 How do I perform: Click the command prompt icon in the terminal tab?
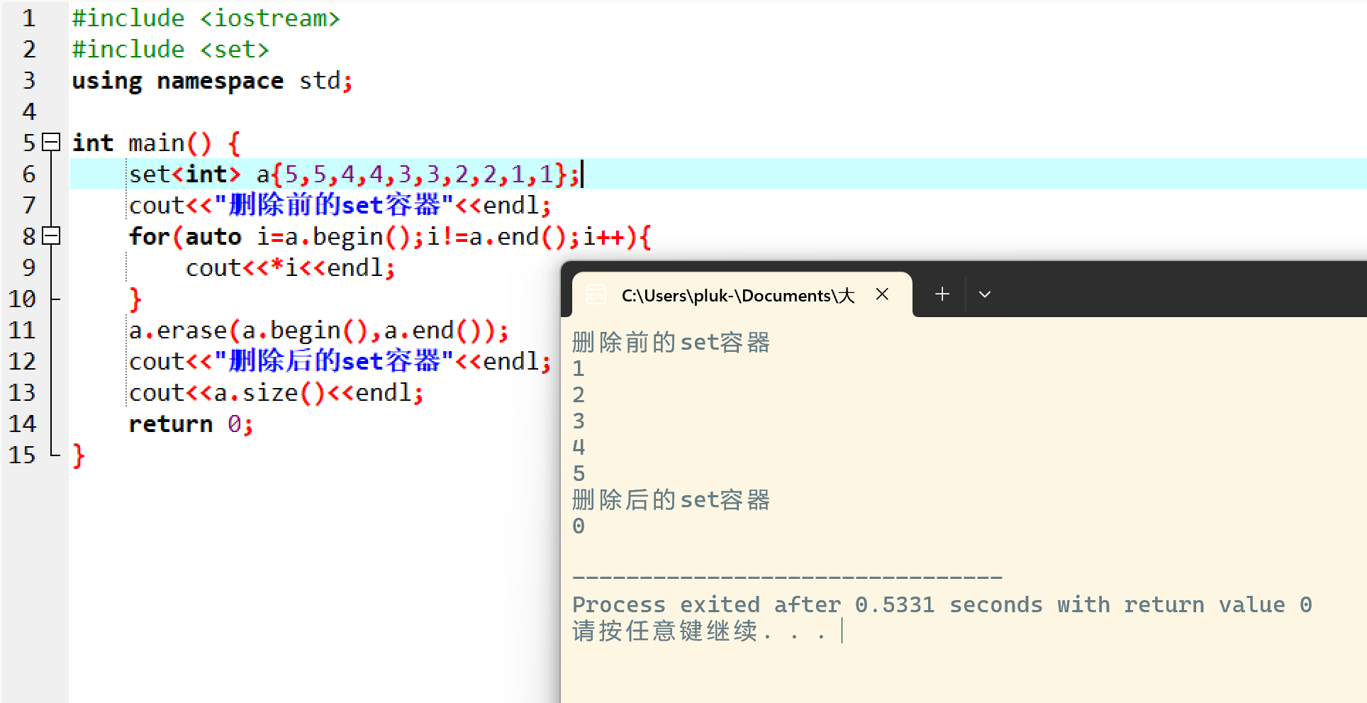(x=596, y=295)
